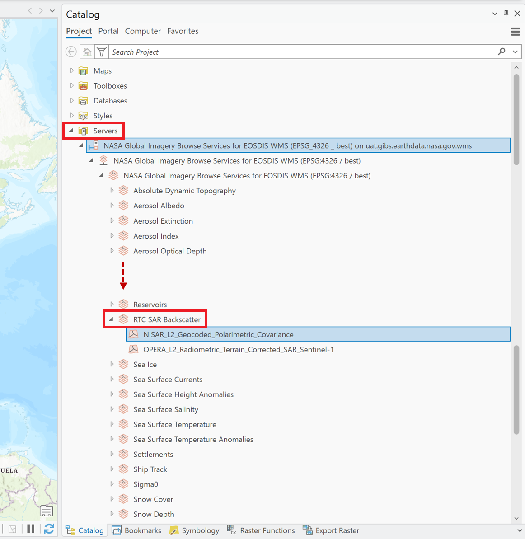Open the Raster Functions pane tab

click(x=261, y=530)
